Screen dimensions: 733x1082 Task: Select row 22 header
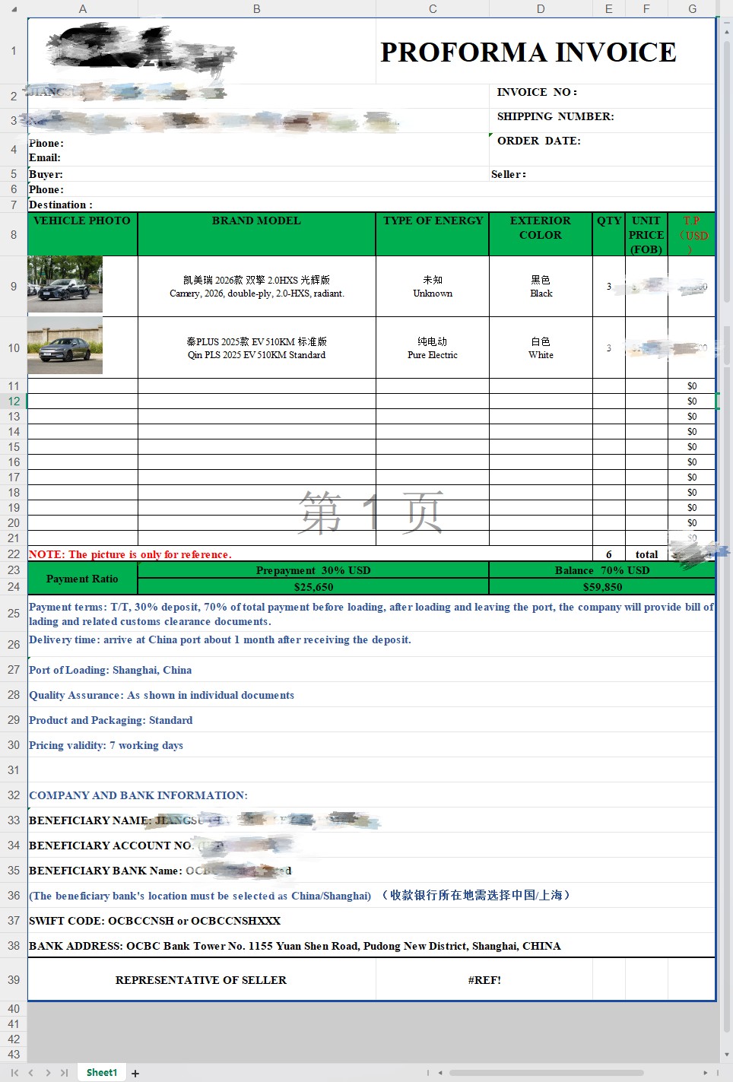point(14,554)
